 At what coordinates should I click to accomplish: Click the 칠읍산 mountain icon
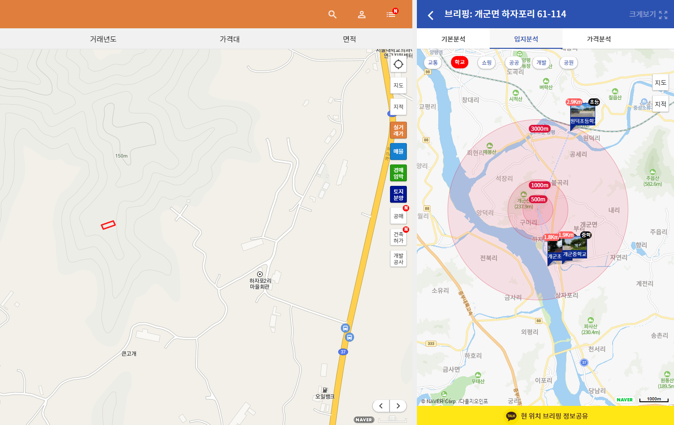(x=615, y=92)
